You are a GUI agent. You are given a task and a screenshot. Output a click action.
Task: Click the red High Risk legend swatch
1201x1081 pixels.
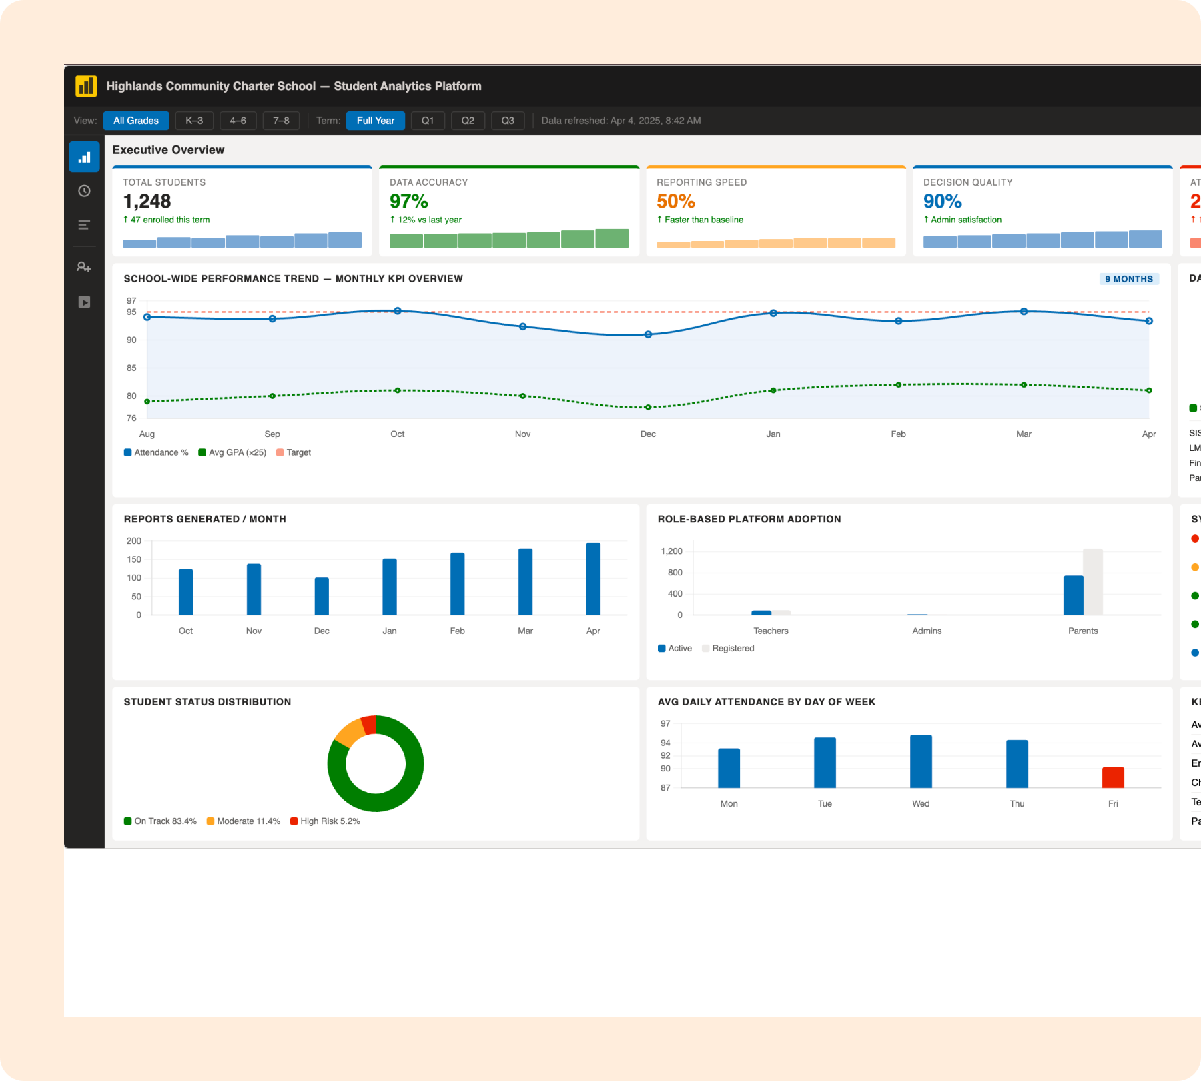coord(294,821)
